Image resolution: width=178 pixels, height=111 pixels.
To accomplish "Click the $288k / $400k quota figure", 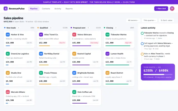I will (156, 70).
